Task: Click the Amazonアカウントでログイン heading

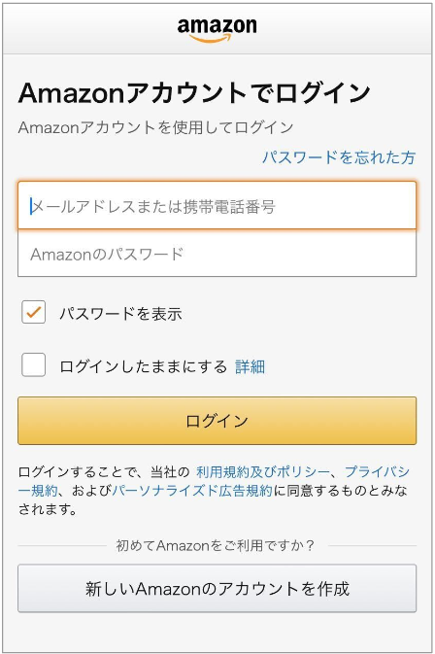Action: (x=194, y=93)
